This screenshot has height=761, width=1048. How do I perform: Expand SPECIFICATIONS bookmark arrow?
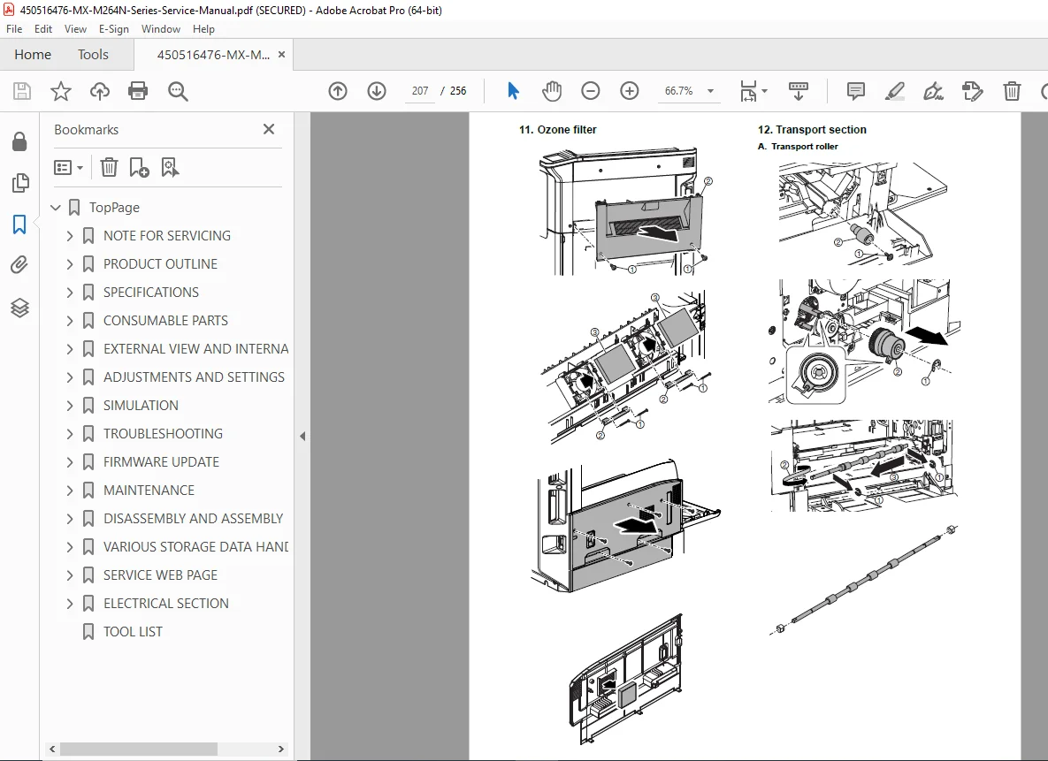click(x=70, y=293)
